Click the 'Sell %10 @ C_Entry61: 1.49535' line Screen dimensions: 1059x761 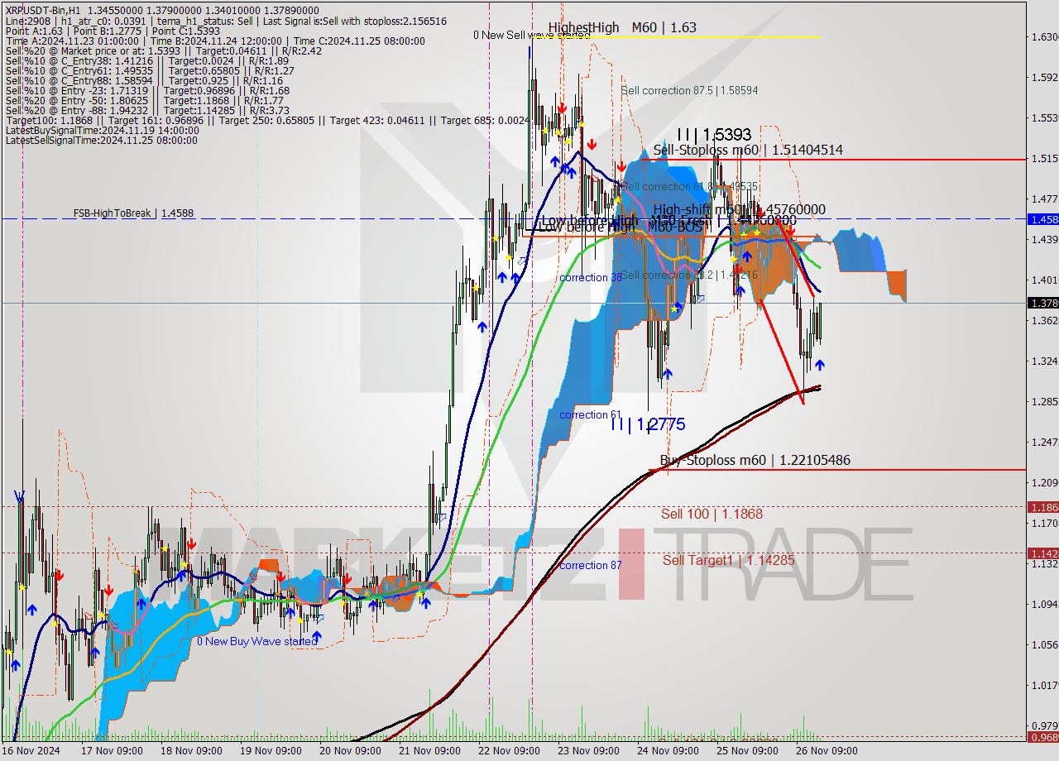(x=149, y=70)
